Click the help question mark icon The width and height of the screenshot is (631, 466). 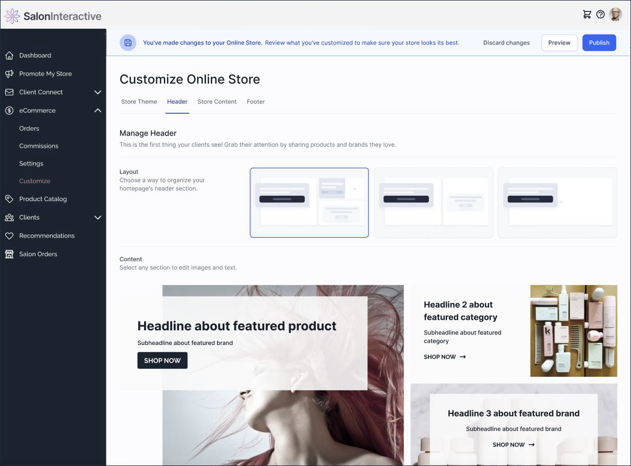click(601, 14)
